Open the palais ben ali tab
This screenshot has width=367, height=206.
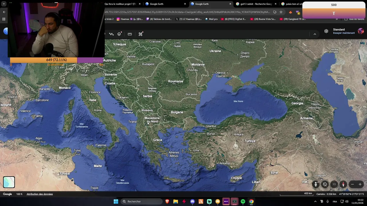click(292, 4)
